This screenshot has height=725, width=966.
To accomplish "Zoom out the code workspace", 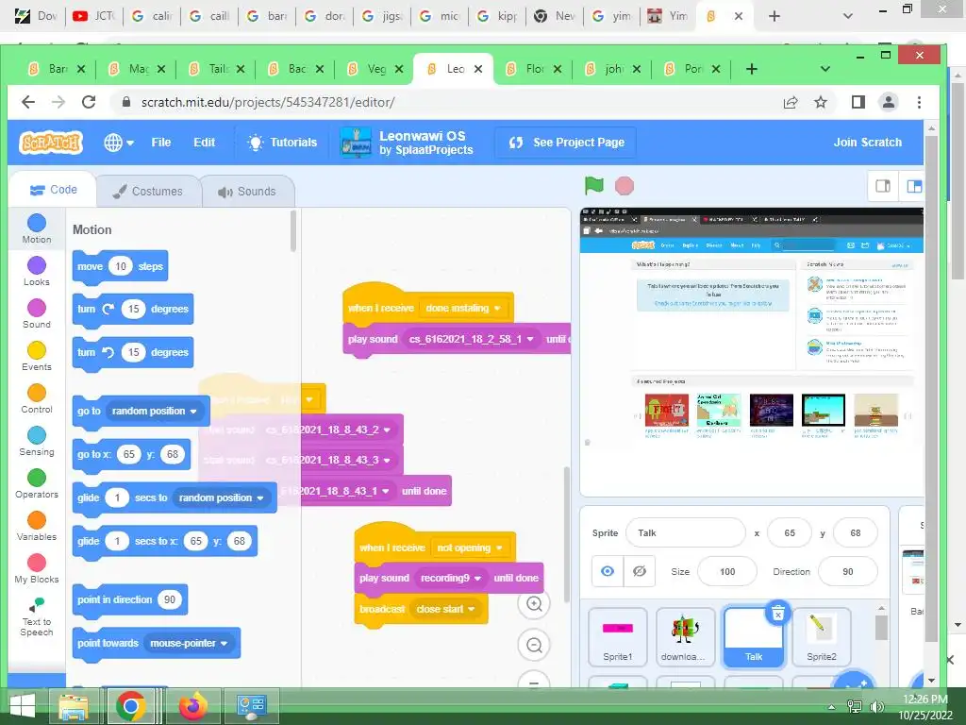I will tap(534, 645).
